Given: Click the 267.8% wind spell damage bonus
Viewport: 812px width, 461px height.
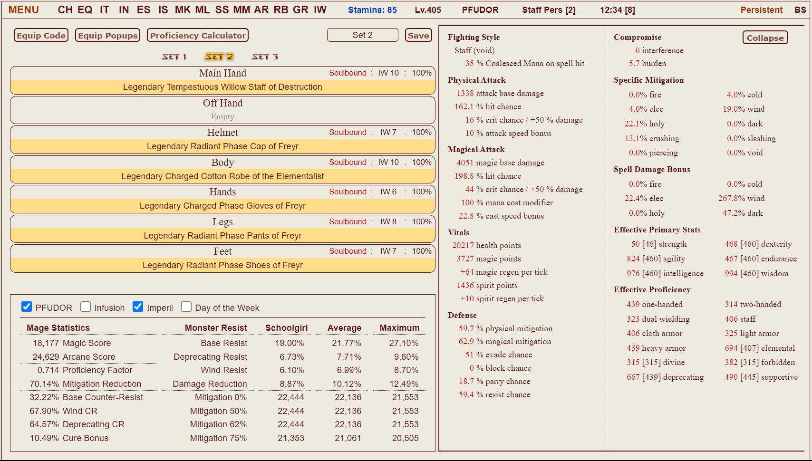Looking at the screenshot, I should (x=741, y=198).
